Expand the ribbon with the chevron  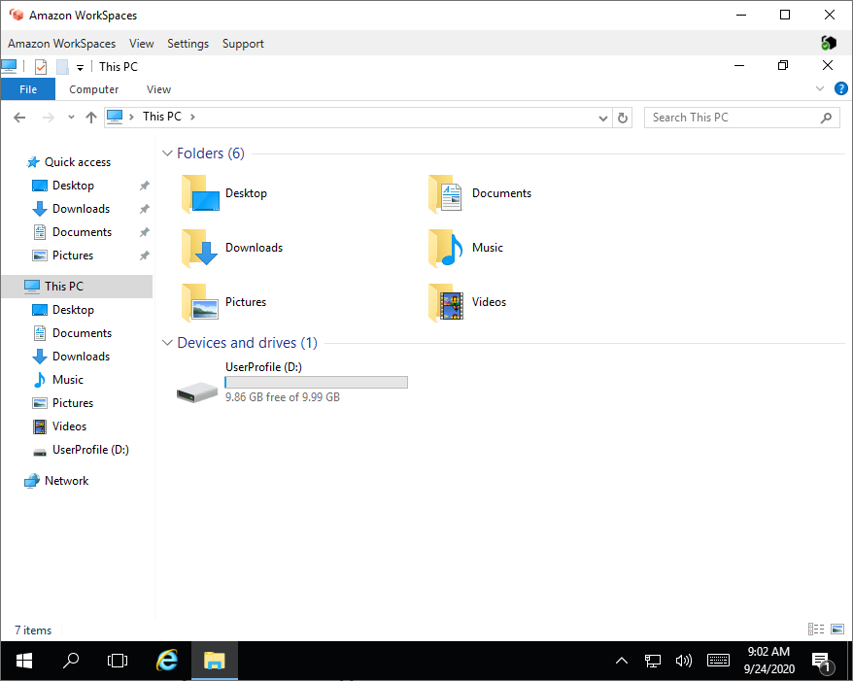[819, 88]
